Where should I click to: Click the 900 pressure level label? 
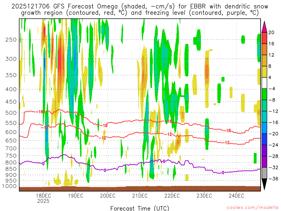[x=11, y=175]
